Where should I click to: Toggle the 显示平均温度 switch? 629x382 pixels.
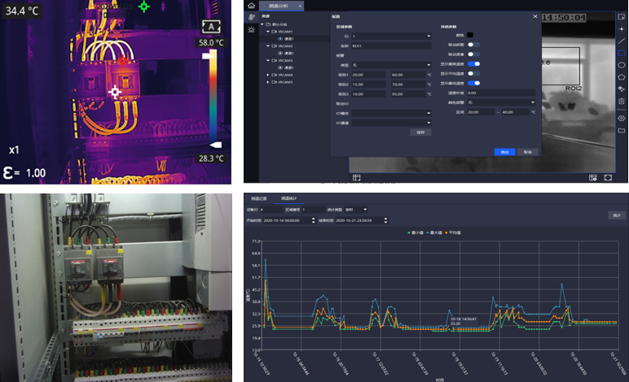473,73
